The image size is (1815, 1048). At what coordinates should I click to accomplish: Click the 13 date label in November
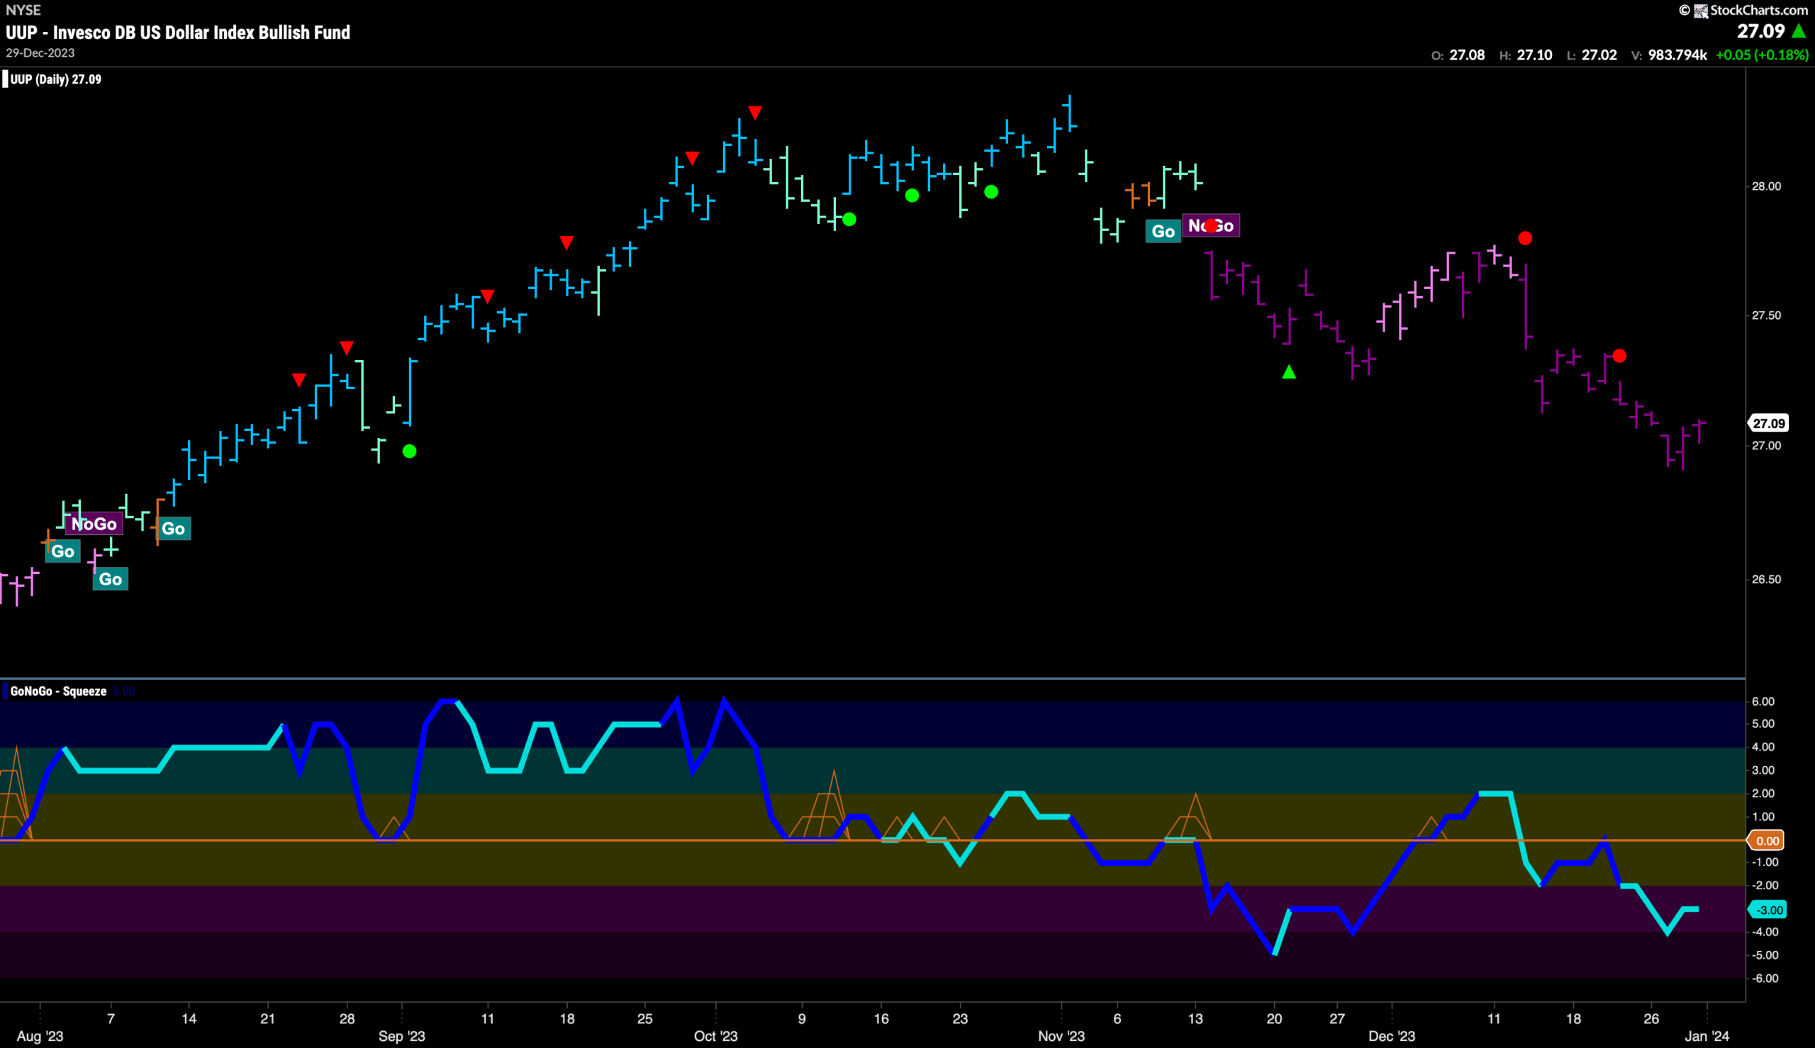point(1195,1019)
